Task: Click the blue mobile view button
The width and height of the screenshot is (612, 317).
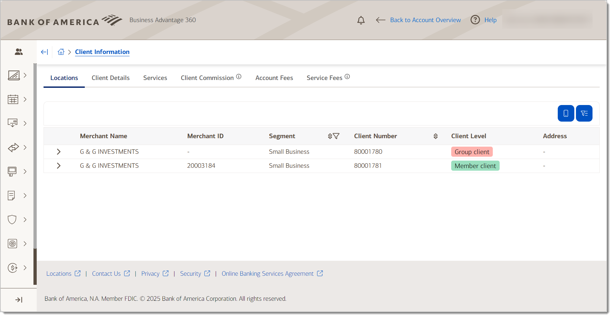Action: pos(566,113)
